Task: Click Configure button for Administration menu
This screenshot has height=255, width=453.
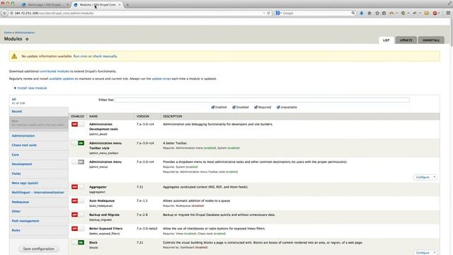Action: [x=423, y=177]
